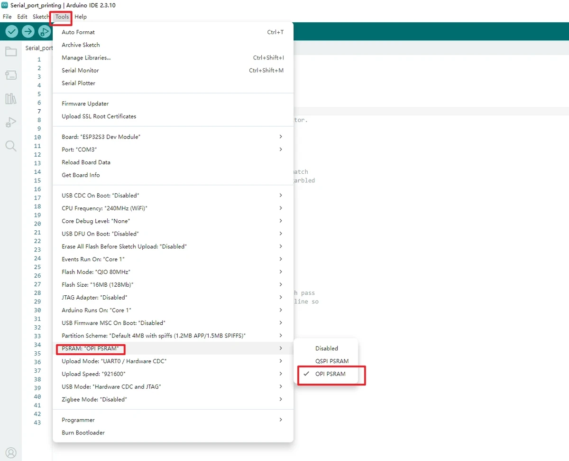Screen dimensions: 569x461
Task: Choose Auto Format from Tools menu
Action: coord(173,32)
